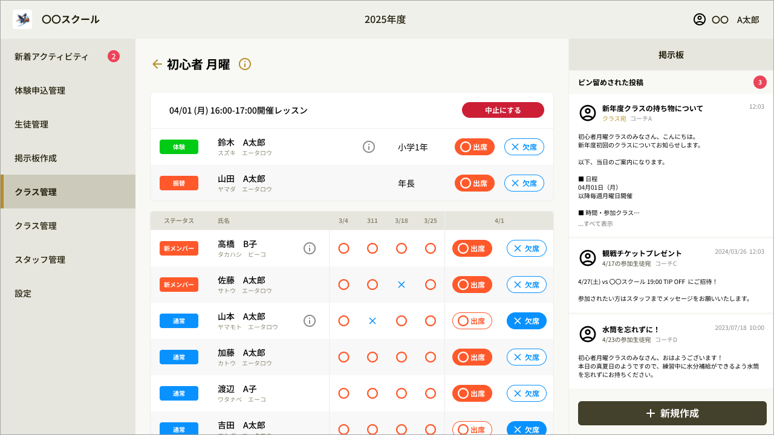Click the back arrow beside 初心者 月曜

pos(157,64)
